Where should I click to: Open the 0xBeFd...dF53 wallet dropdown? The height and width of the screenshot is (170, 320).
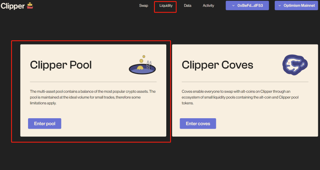[x=247, y=6]
